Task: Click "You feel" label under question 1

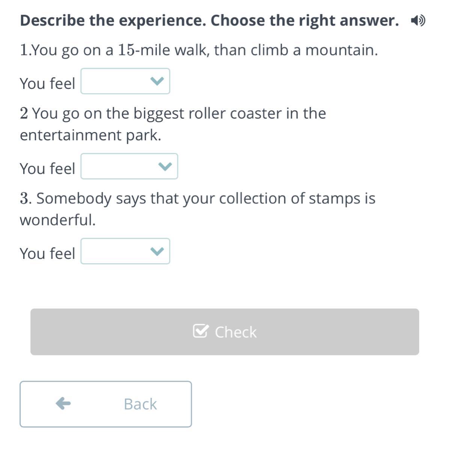Action: point(47,83)
